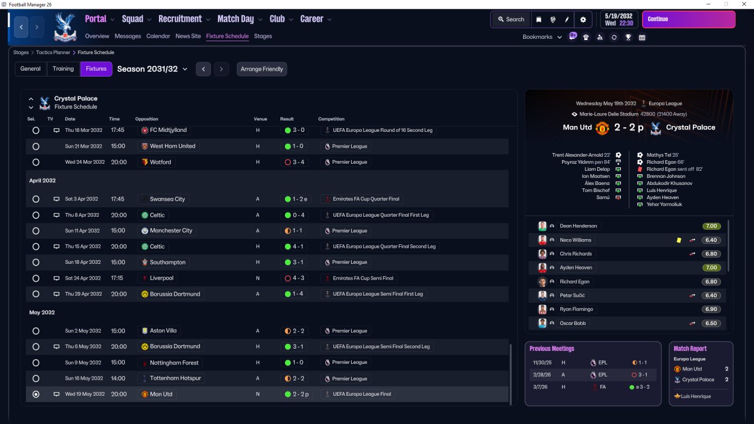Screen dimensions: 754x424
Task: Collapse the Crystal Palace Fixture Schedule section
Action: coord(31,99)
